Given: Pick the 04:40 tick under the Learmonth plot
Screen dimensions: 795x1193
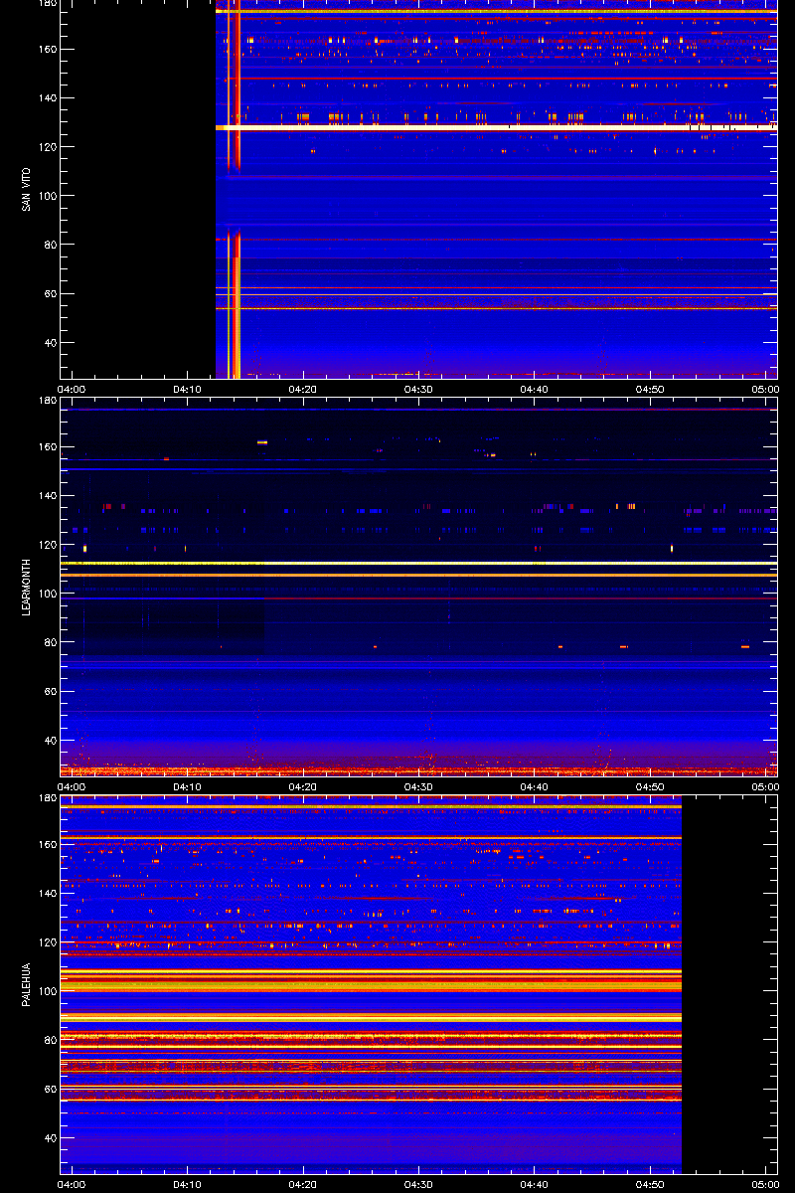Looking at the screenshot, I should pyautogui.click(x=535, y=787).
